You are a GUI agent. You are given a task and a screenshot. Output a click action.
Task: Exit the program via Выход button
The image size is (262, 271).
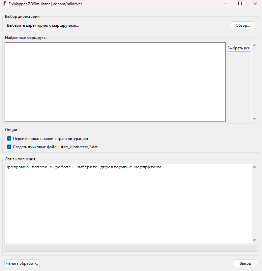(245, 263)
